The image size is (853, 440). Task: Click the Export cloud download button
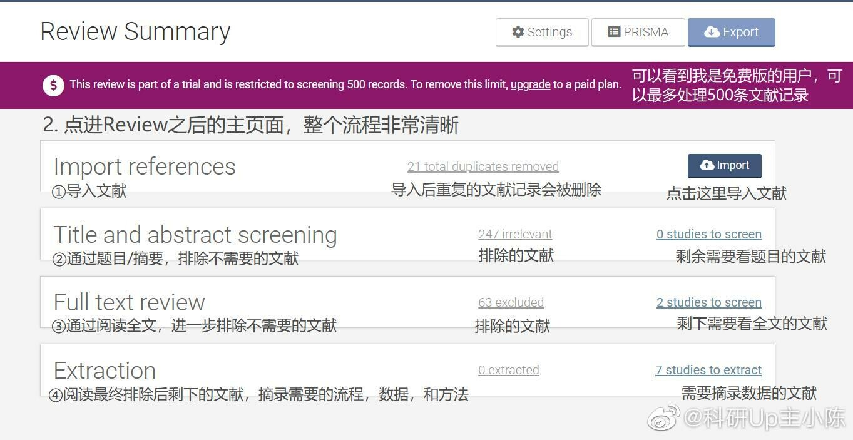[x=731, y=33]
